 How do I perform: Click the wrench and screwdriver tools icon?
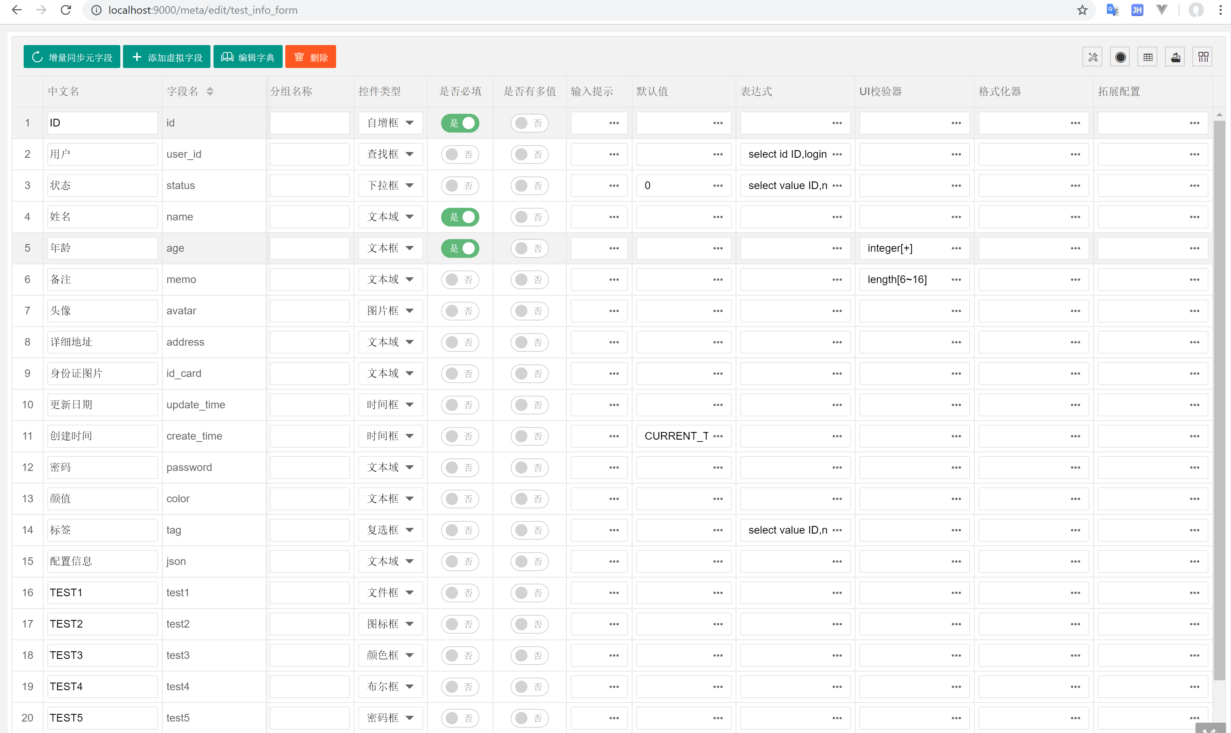point(1093,57)
